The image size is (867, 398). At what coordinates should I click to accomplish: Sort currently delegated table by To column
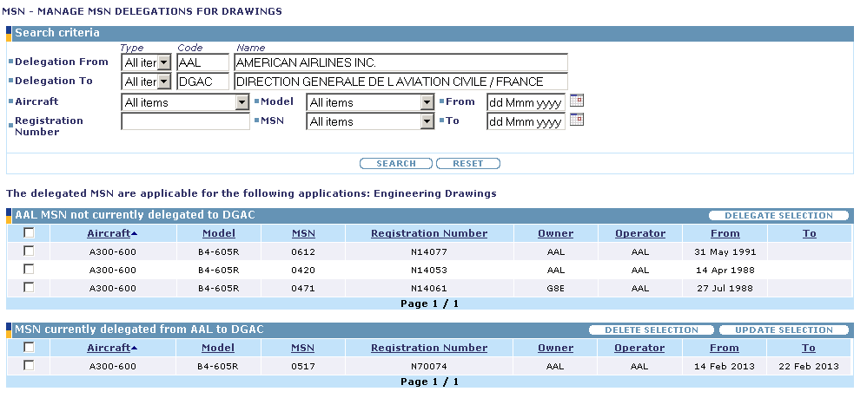tap(809, 348)
